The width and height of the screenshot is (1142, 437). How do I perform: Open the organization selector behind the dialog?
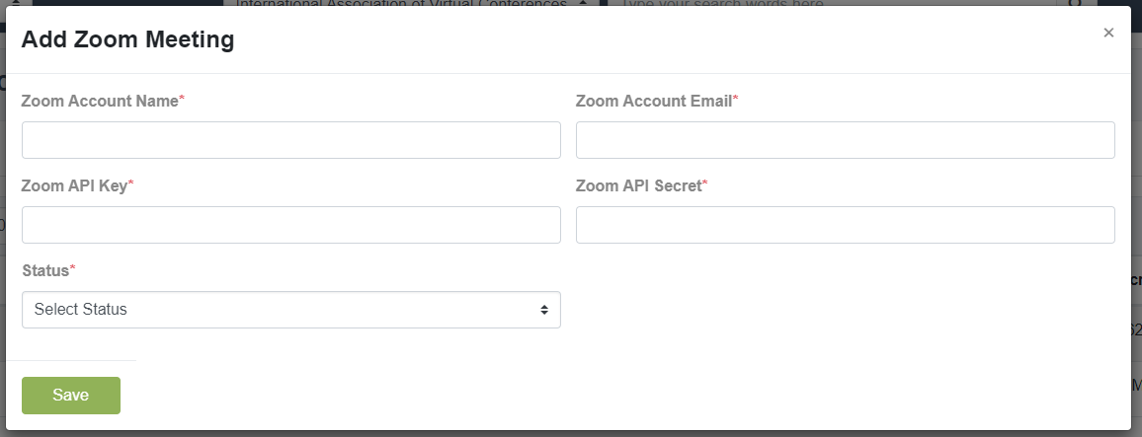point(412,3)
